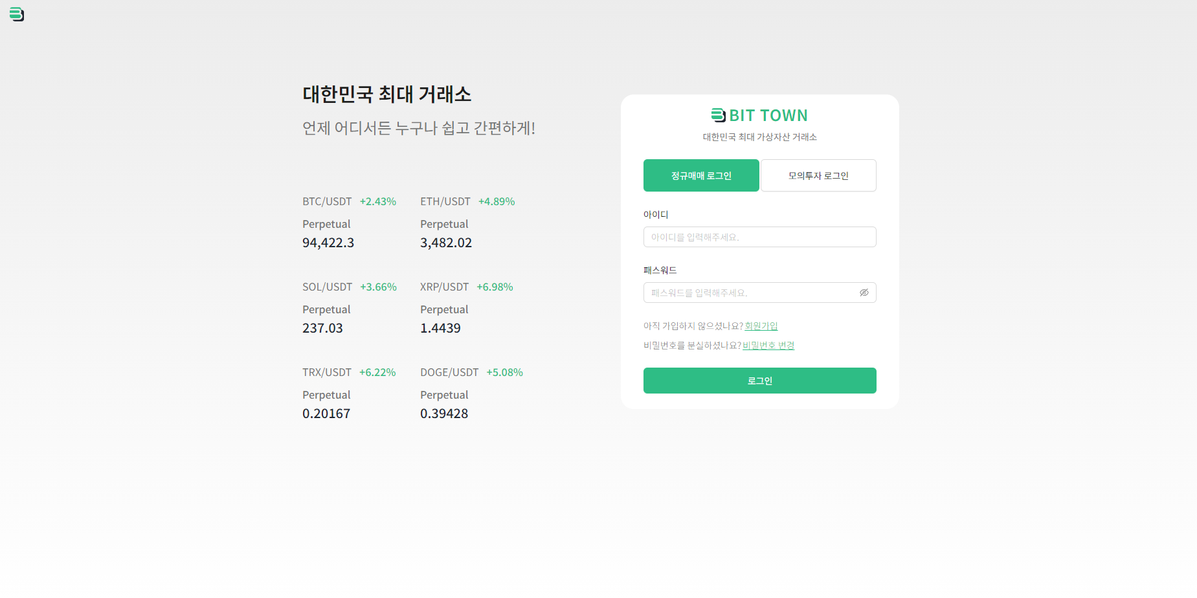The width and height of the screenshot is (1197, 598).
Task: Click the Bit Town logo icon in top-left corner
Action: tap(17, 14)
